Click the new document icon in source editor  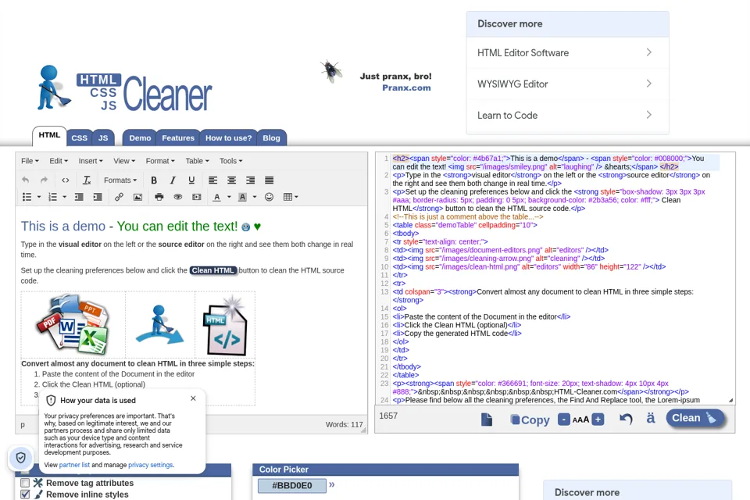coord(487,420)
